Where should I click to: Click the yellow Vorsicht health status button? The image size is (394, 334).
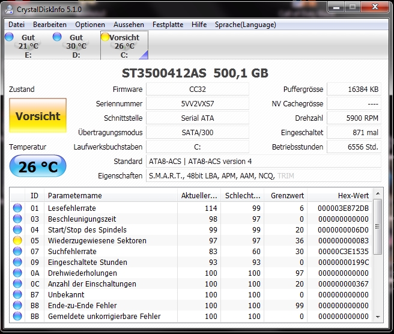pos(38,115)
